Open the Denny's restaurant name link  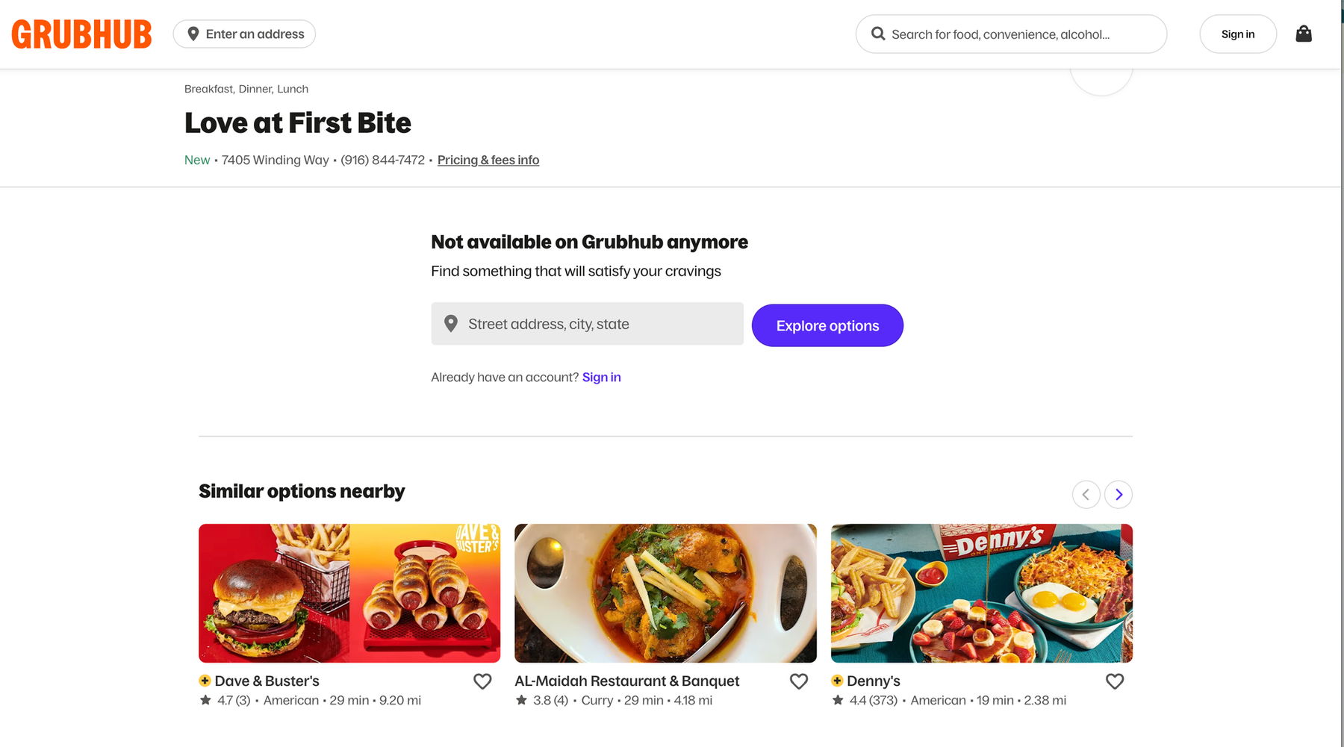click(874, 681)
